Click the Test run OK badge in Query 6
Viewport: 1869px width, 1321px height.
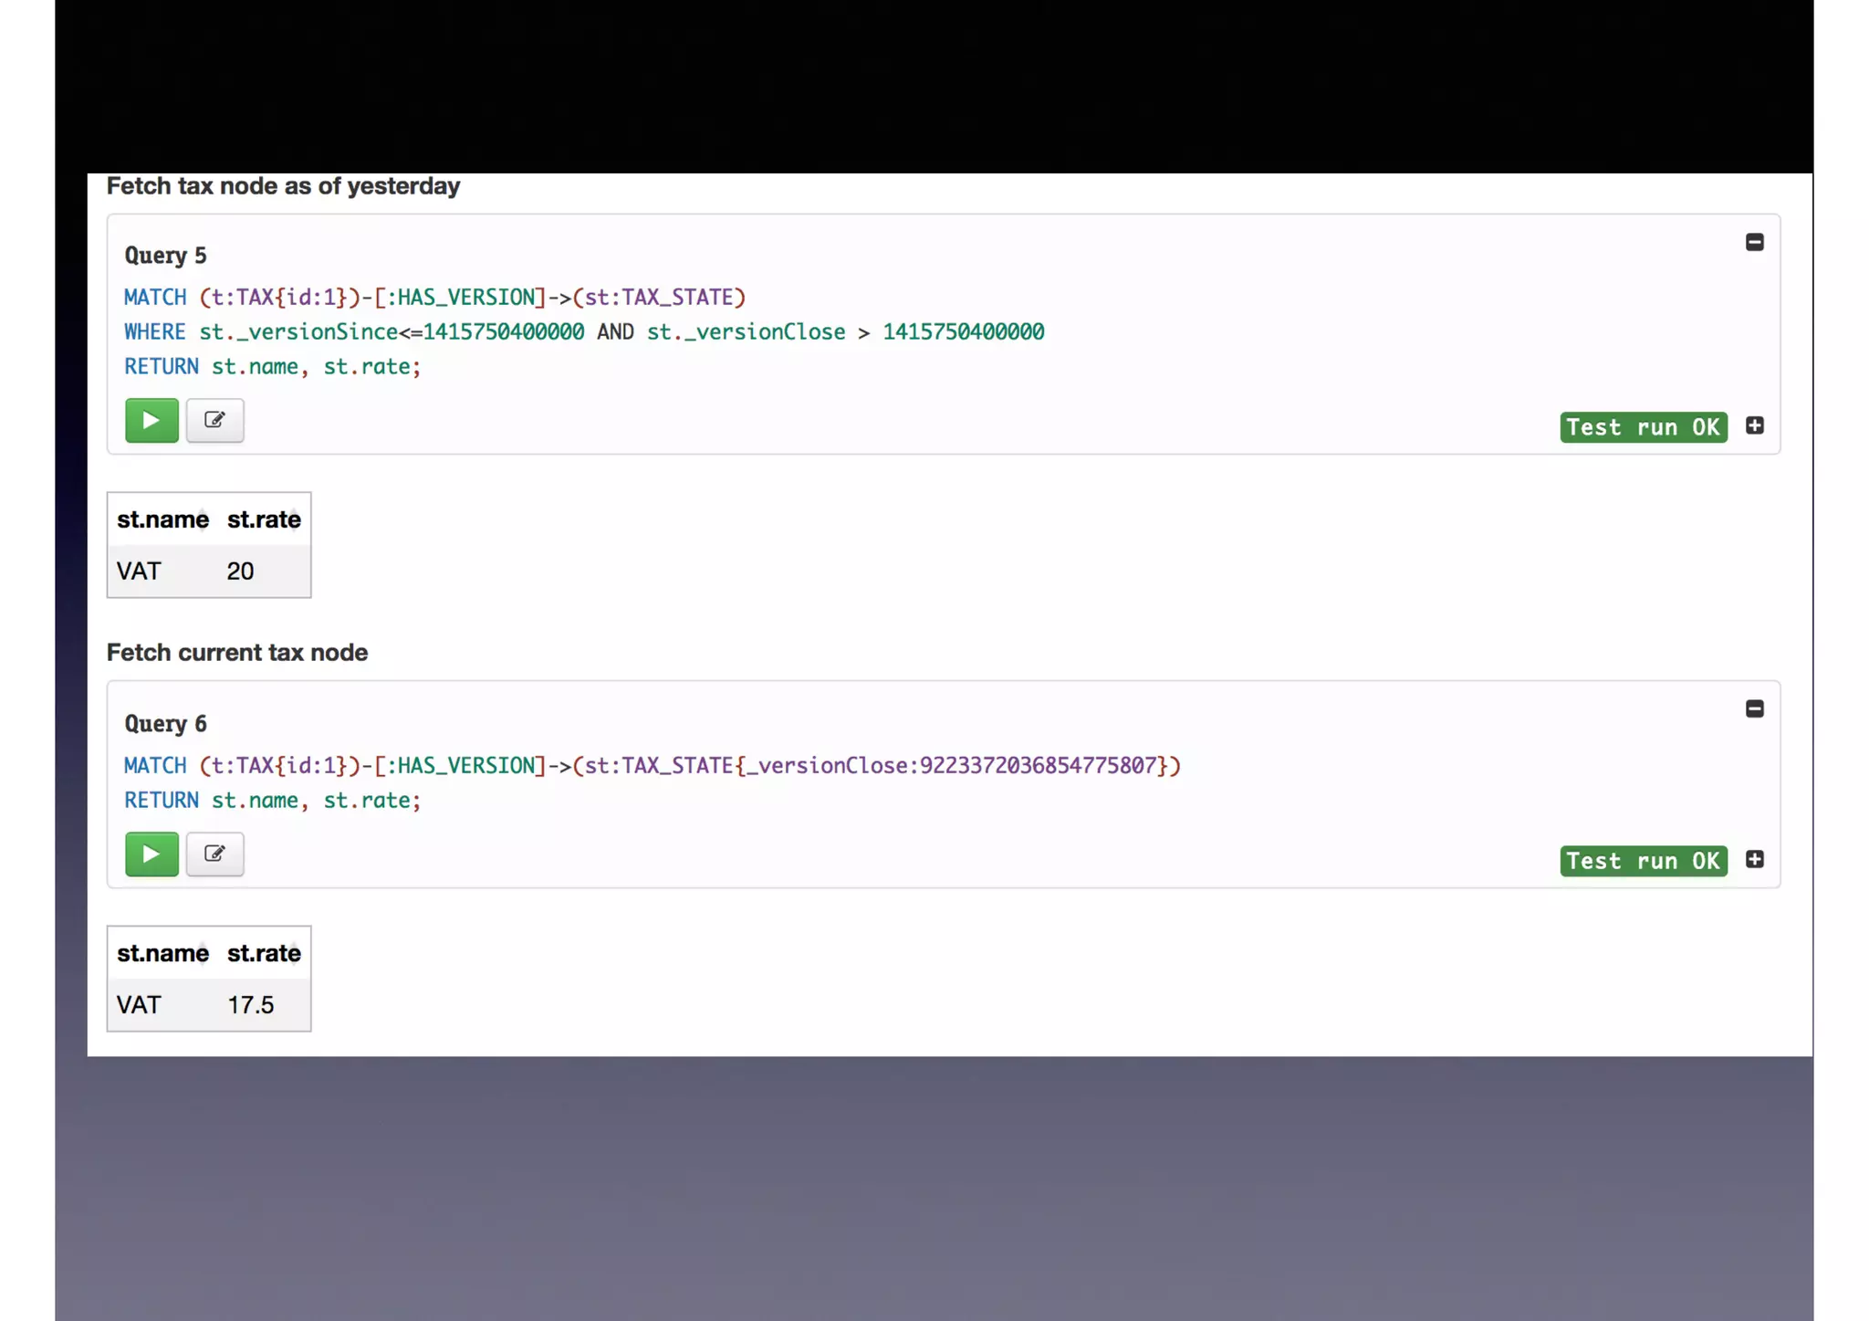(1643, 861)
